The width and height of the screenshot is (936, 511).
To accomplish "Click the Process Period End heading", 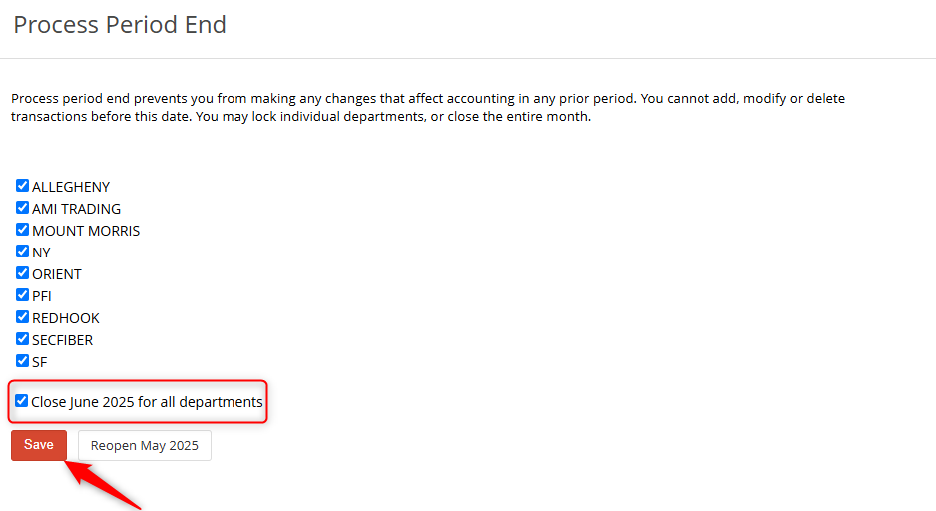I will click(x=120, y=25).
